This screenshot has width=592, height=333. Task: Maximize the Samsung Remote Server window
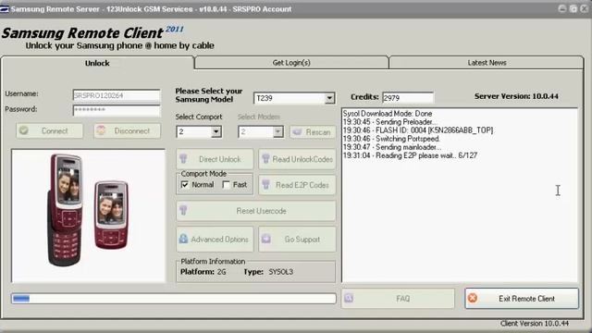click(x=573, y=8)
